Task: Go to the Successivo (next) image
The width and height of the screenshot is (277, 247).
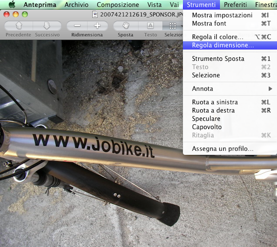Action: [x=47, y=26]
